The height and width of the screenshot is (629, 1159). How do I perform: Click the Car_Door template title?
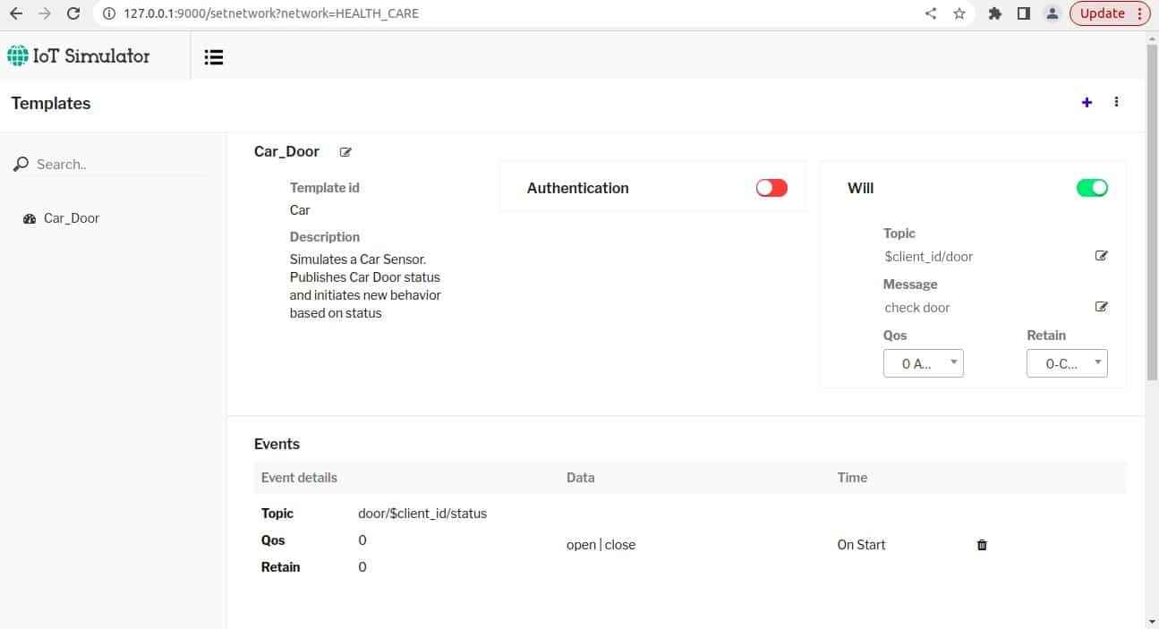(286, 152)
